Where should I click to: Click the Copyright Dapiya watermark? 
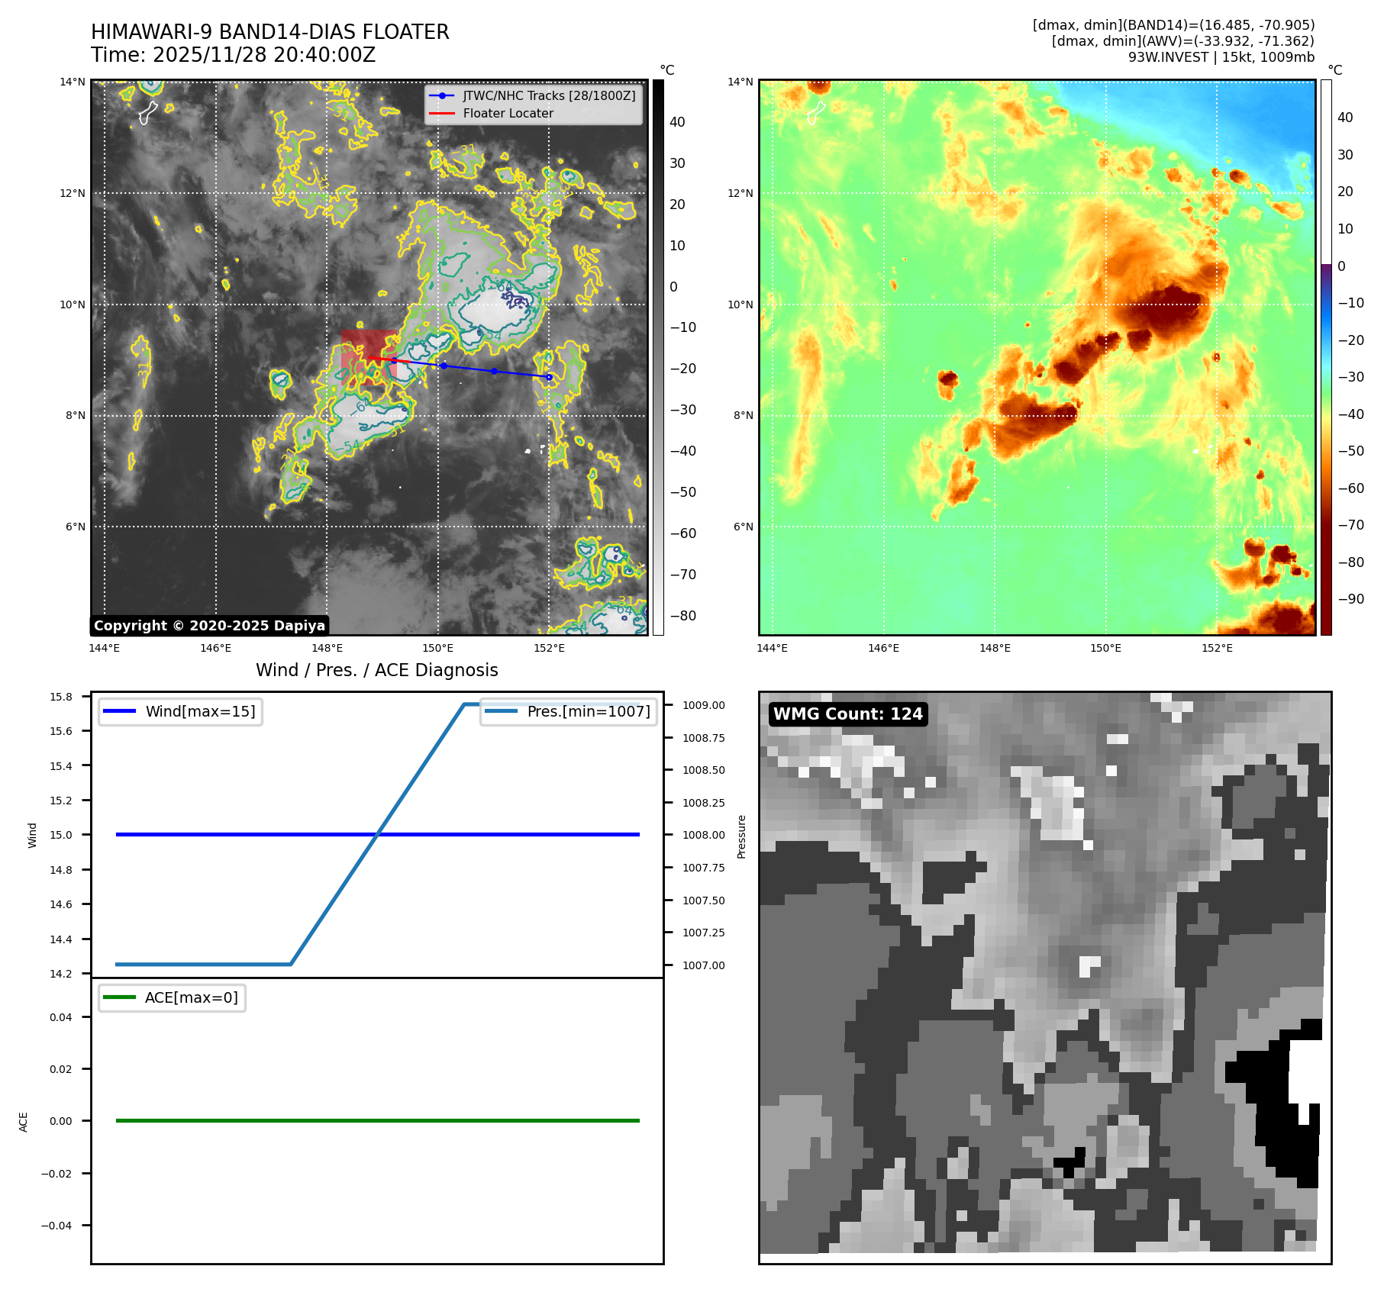(209, 626)
